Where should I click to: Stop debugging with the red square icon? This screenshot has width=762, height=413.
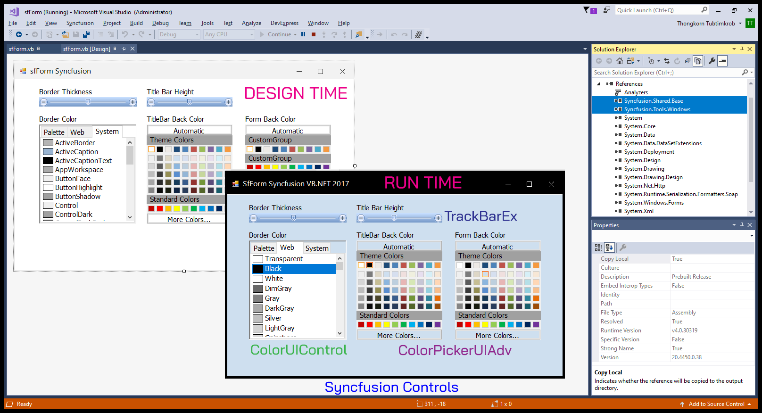(314, 34)
